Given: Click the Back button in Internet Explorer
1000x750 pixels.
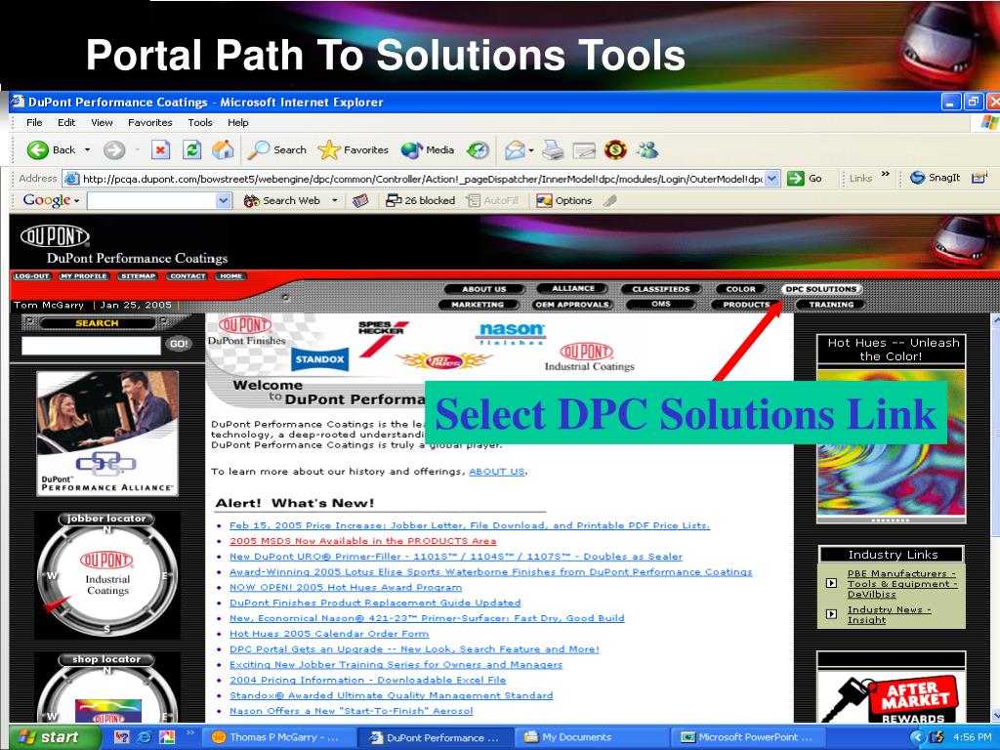Looking at the screenshot, I should coord(51,149).
